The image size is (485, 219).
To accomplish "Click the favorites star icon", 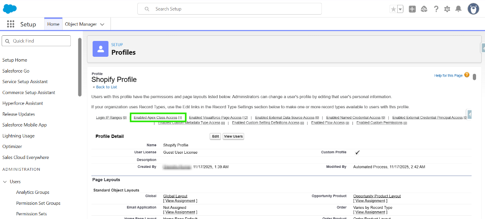I will (x=393, y=9).
